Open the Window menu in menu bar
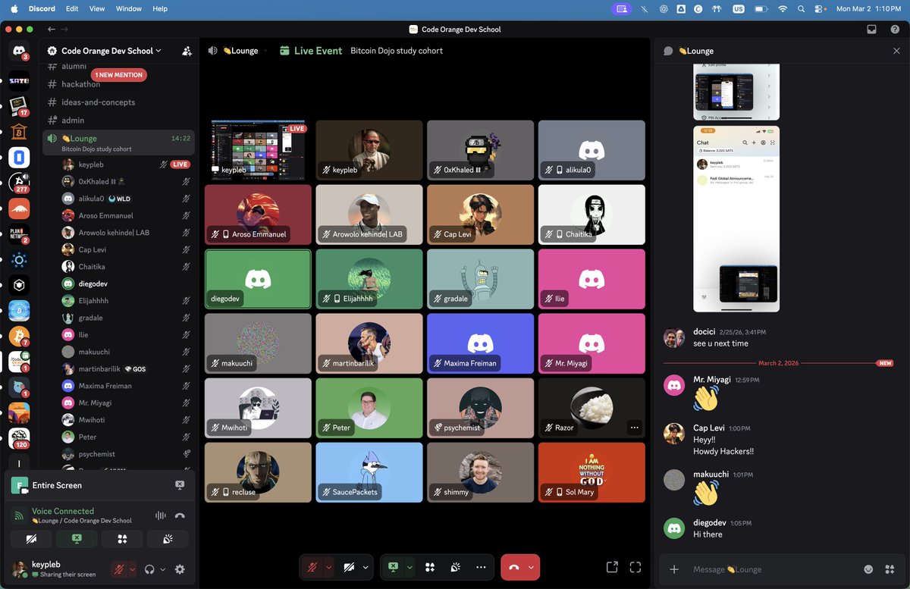 pos(129,9)
